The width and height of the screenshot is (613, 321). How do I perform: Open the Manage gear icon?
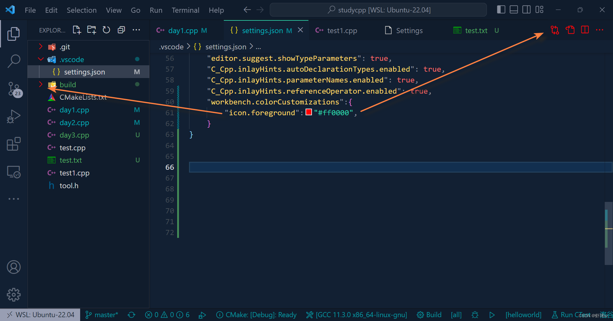click(x=13, y=295)
